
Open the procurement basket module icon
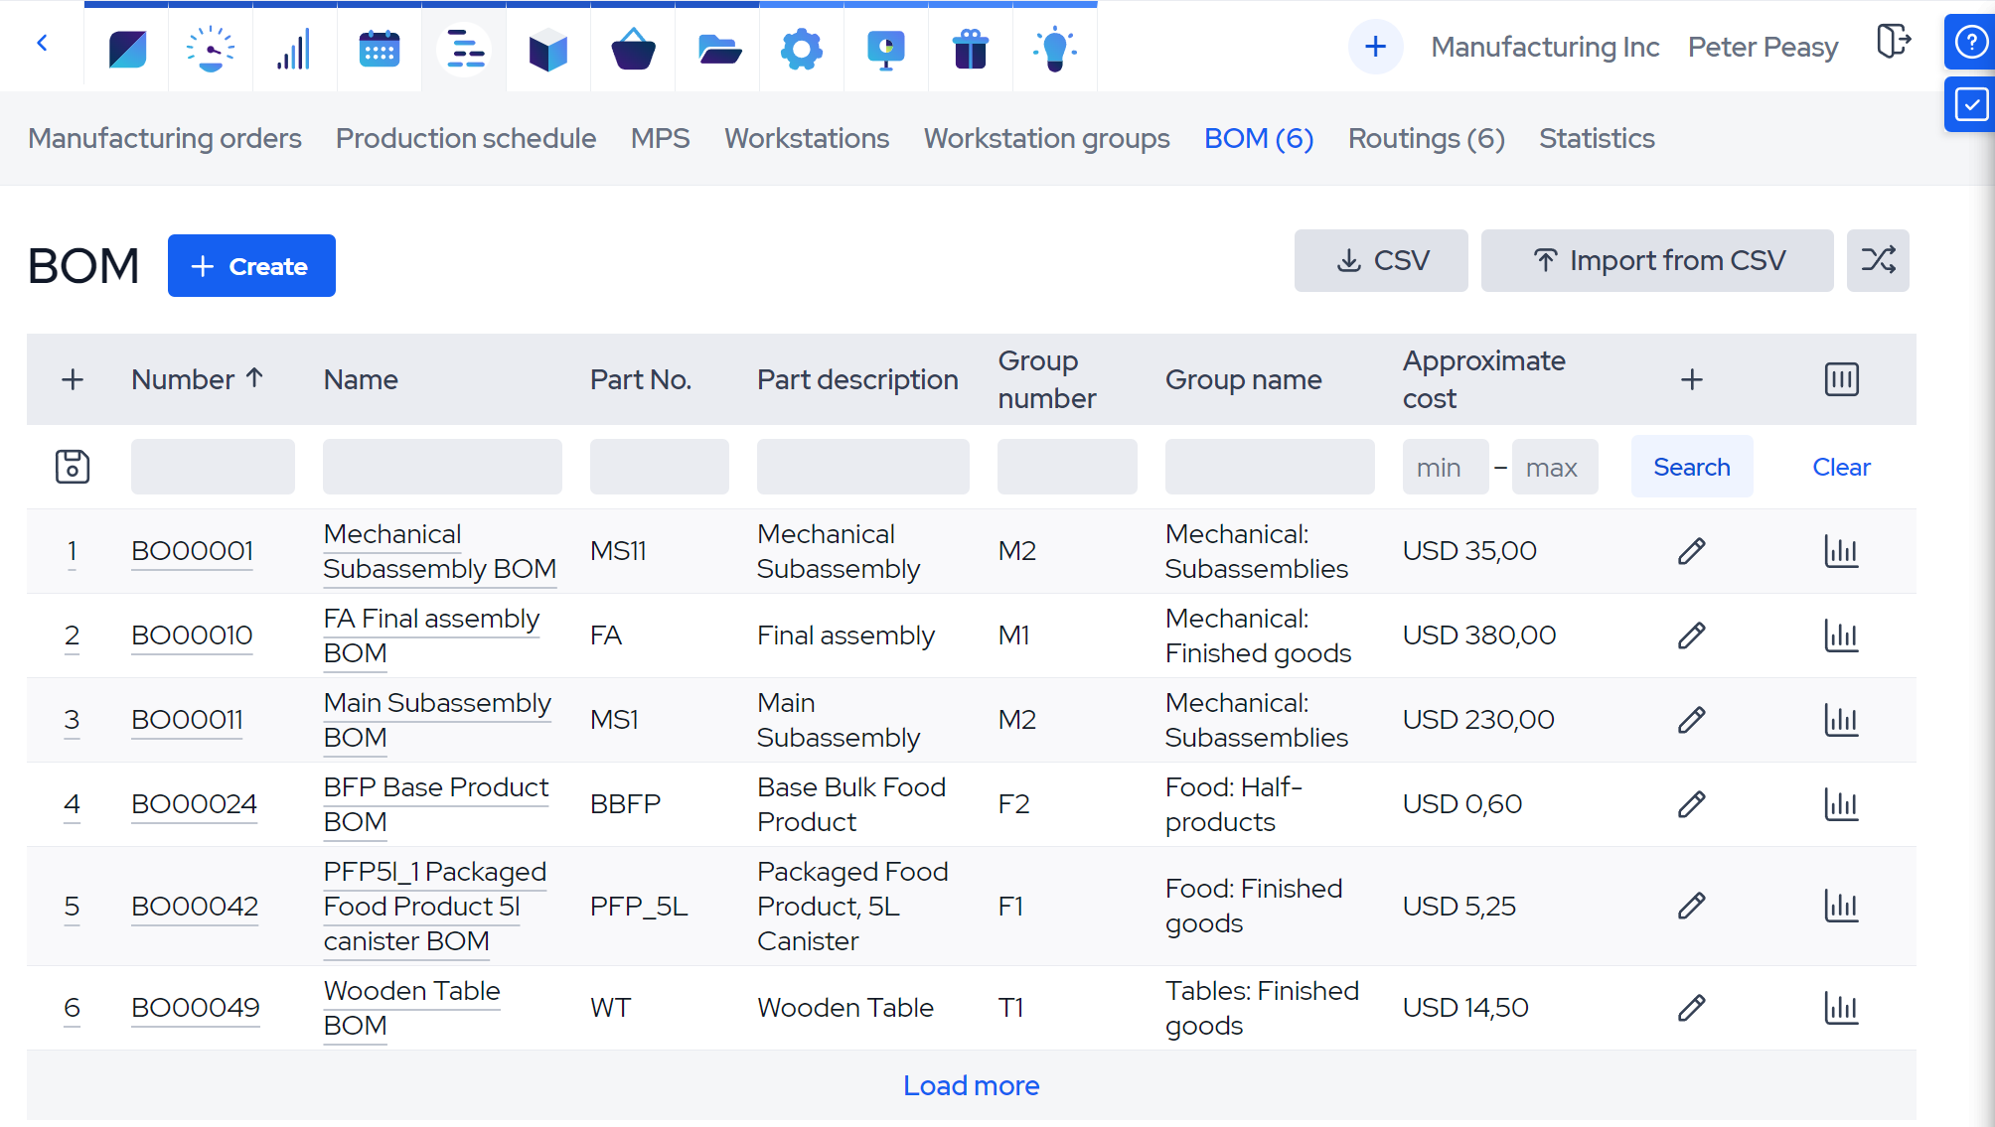point(633,48)
